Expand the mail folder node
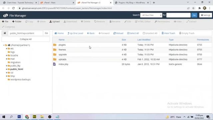 [7, 59]
